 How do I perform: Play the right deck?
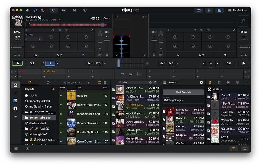coord(244,64)
